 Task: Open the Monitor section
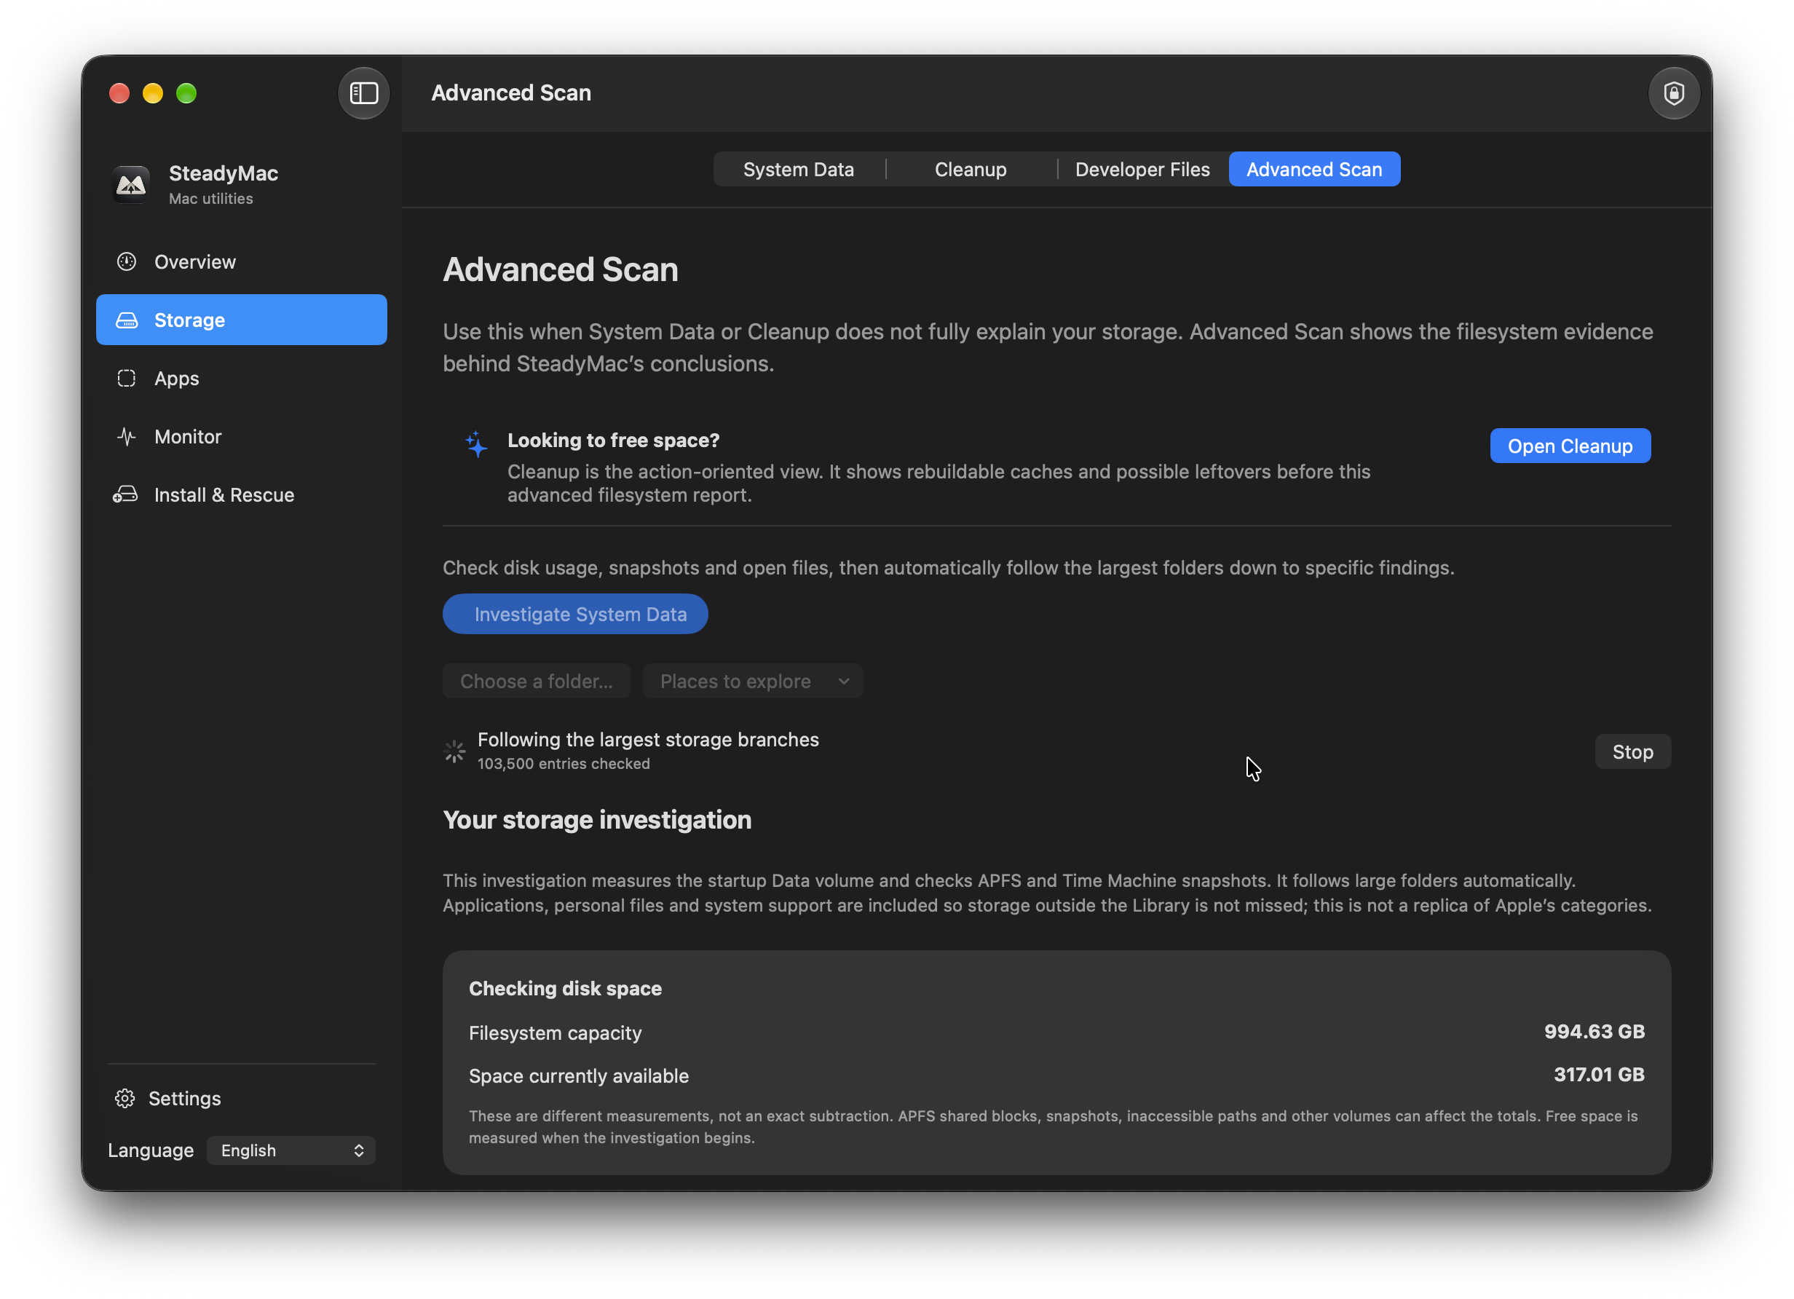(x=241, y=437)
